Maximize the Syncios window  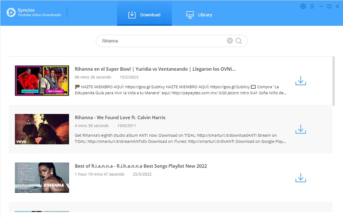click(x=329, y=6)
